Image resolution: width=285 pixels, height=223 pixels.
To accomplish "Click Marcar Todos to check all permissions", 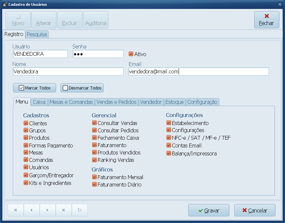I will 35,88.
